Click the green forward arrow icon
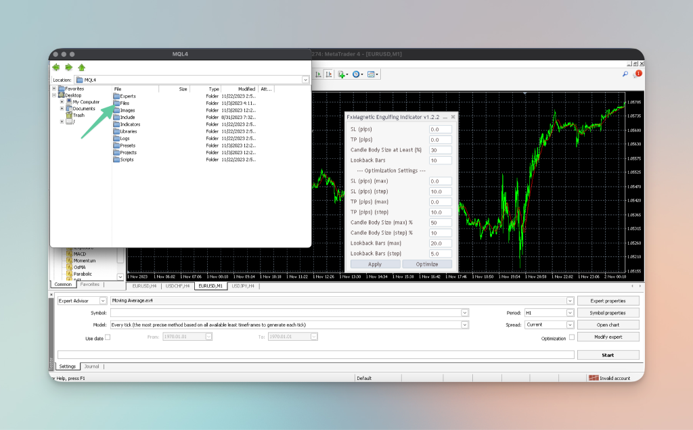Image resolution: width=693 pixels, height=430 pixels. (68, 67)
